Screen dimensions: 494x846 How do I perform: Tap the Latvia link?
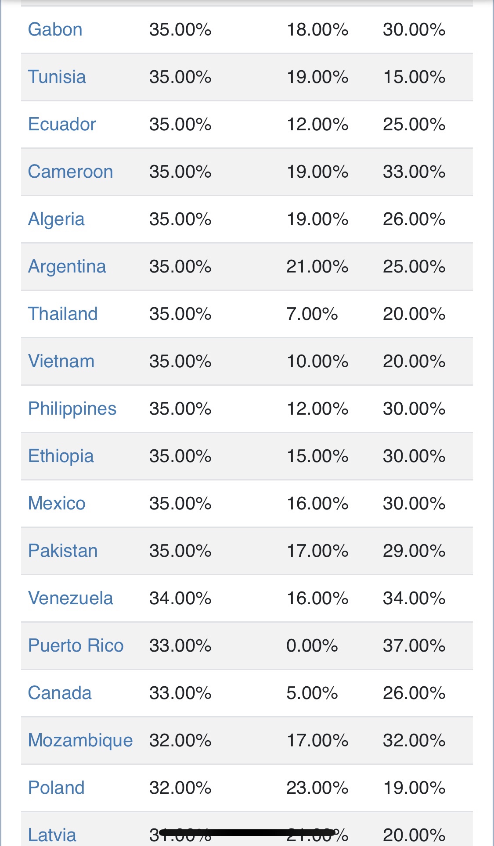point(52,835)
